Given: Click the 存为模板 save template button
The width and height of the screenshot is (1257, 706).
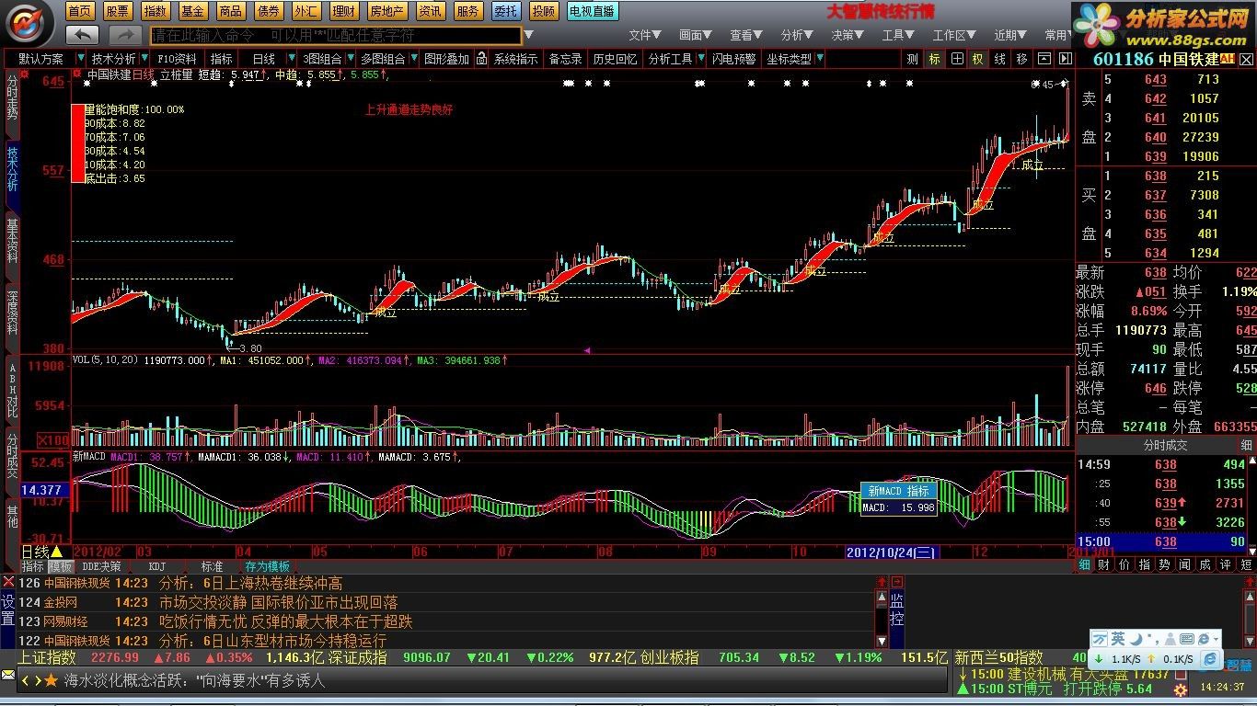Looking at the screenshot, I should point(268,567).
